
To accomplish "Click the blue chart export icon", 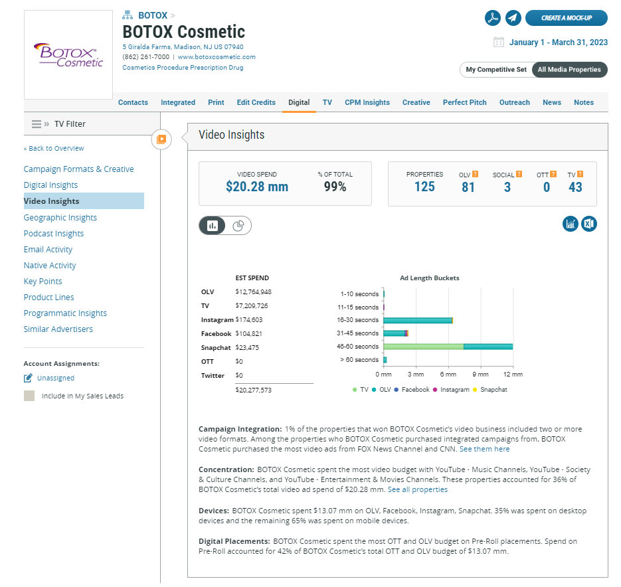I will [571, 224].
